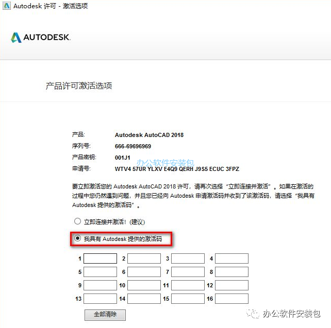The height and width of the screenshot is (328, 331).
Task: Select the 立即连接并激活 radio button
Action: click(78, 221)
